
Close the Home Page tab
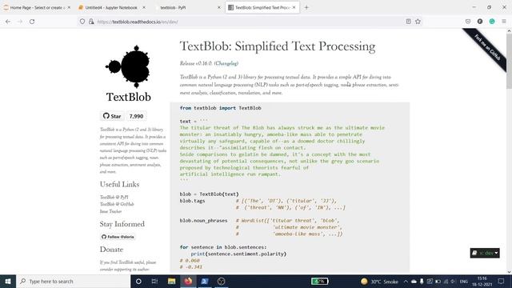69,7
